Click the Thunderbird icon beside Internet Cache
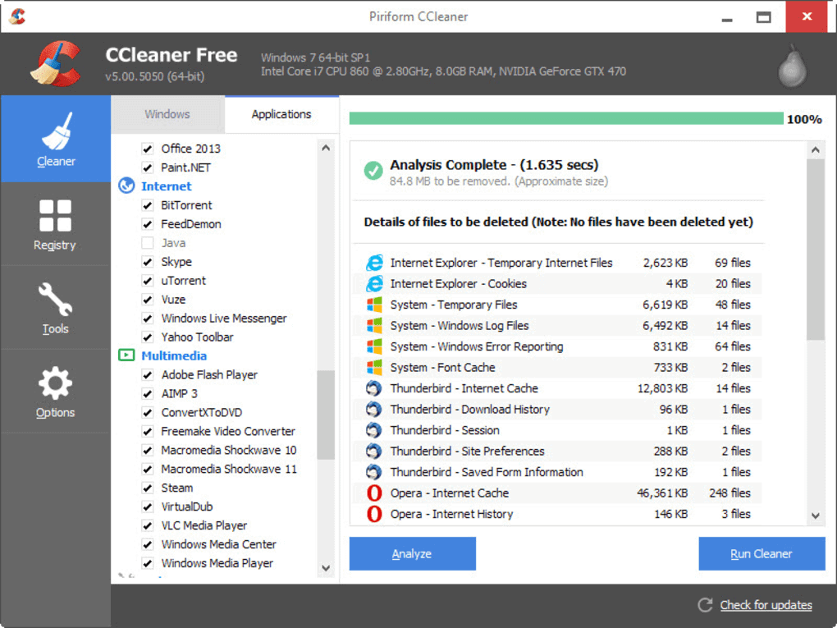 [x=374, y=388]
